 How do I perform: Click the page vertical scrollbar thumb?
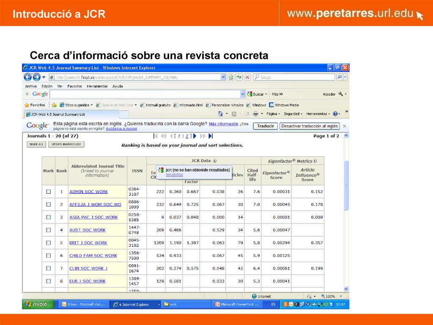click(x=346, y=185)
